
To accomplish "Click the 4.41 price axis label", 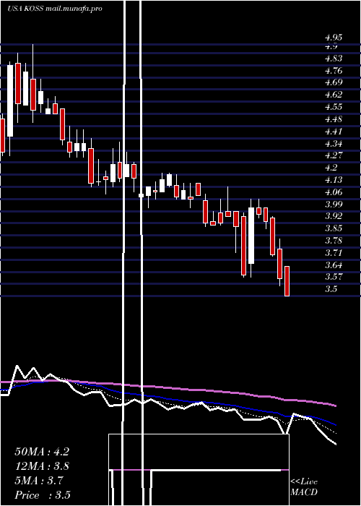I will coord(334,132).
